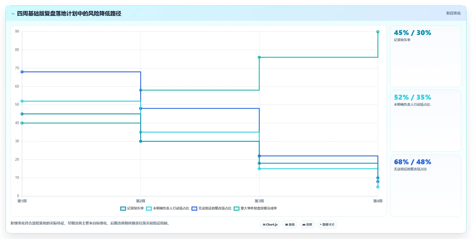The height and width of the screenshot is (239, 472).
Task: Open the 45% / 30% 记录缺失率 card
Action: (x=425, y=56)
